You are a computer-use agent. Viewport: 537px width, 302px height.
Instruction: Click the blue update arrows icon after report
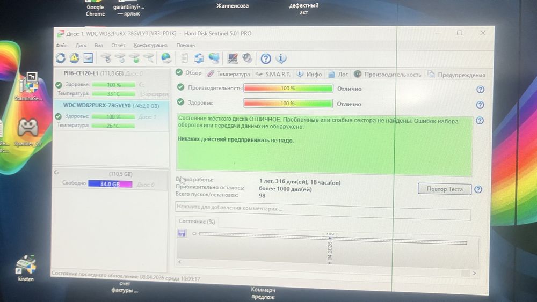pos(199,58)
